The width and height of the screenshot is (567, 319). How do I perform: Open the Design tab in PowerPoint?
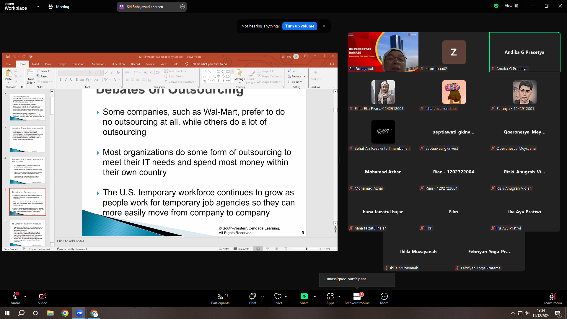point(62,64)
